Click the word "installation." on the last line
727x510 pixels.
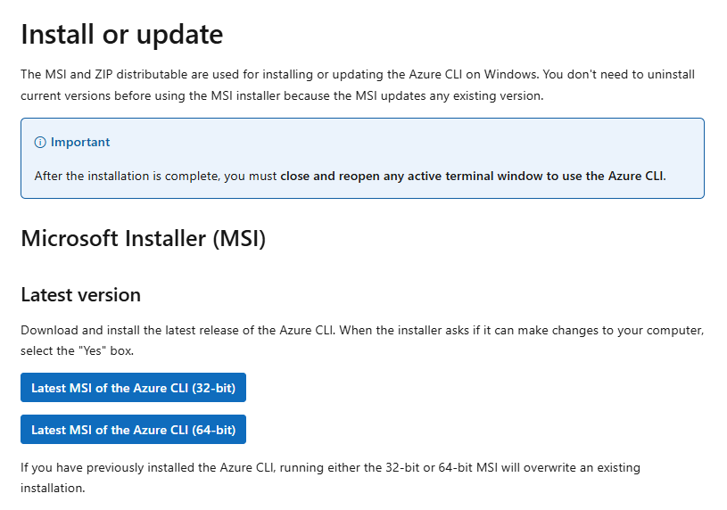click(53, 489)
